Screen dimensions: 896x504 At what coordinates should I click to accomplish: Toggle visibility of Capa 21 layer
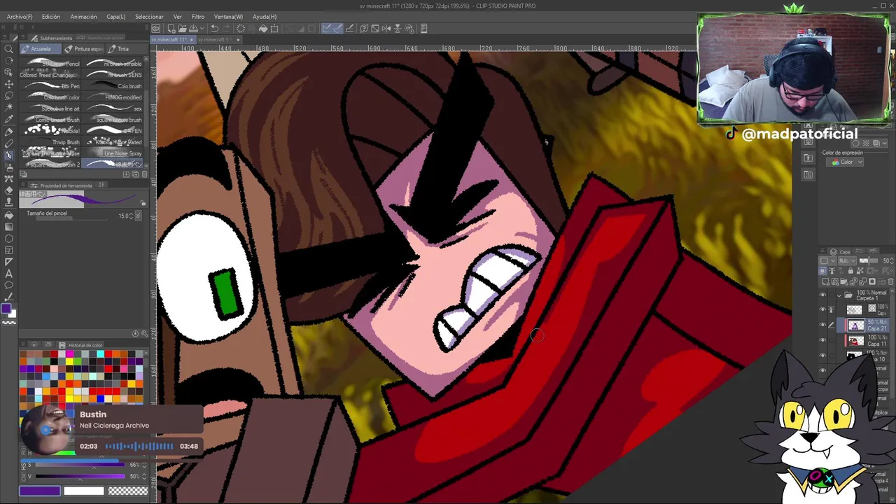point(822,325)
